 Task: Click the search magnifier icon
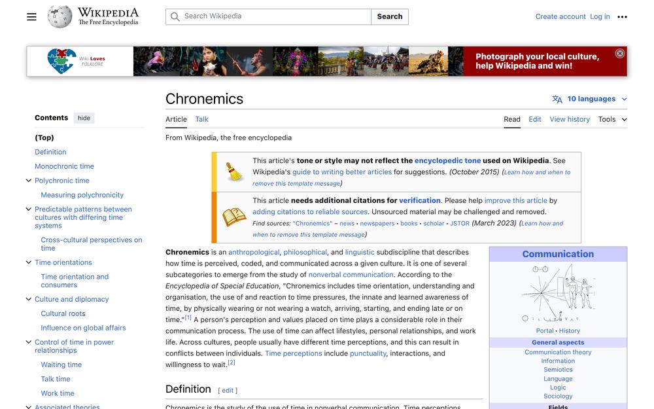point(175,17)
